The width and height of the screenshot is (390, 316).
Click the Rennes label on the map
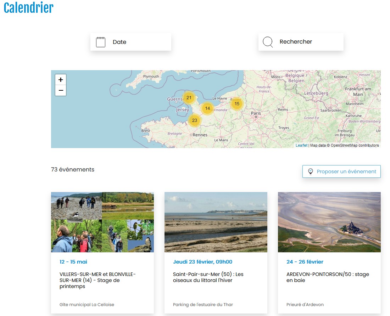click(x=200, y=135)
